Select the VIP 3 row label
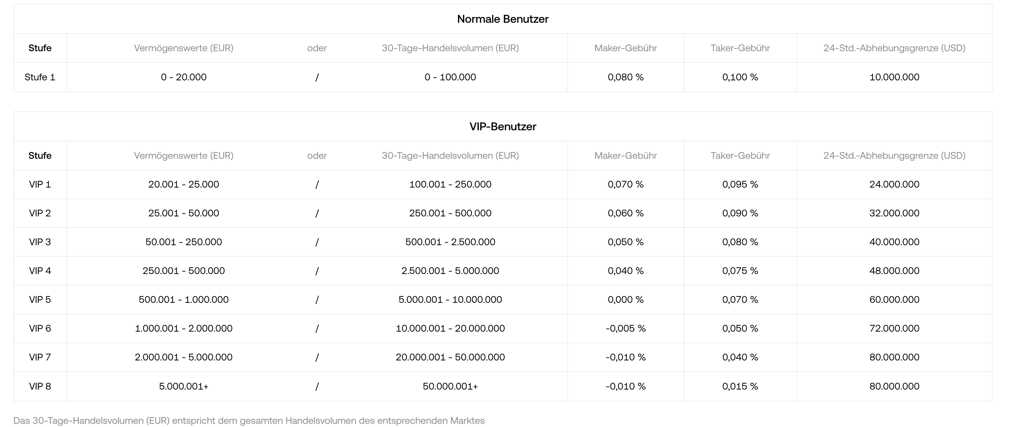The width and height of the screenshot is (1015, 427). (40, 242)
